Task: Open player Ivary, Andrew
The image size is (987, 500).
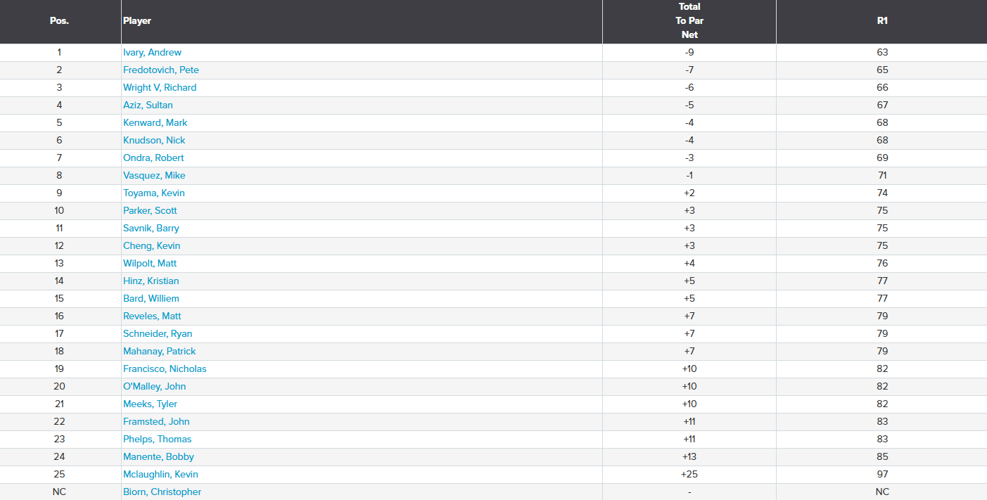Action: click(152, 53)
